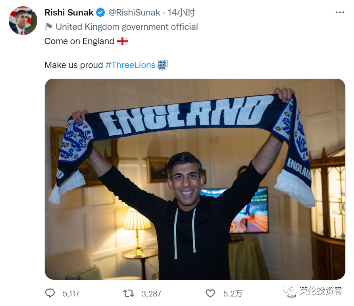This screenshot has width=354, height=306.
Task: Click the England flag emoji
Action: coord(122,41)
